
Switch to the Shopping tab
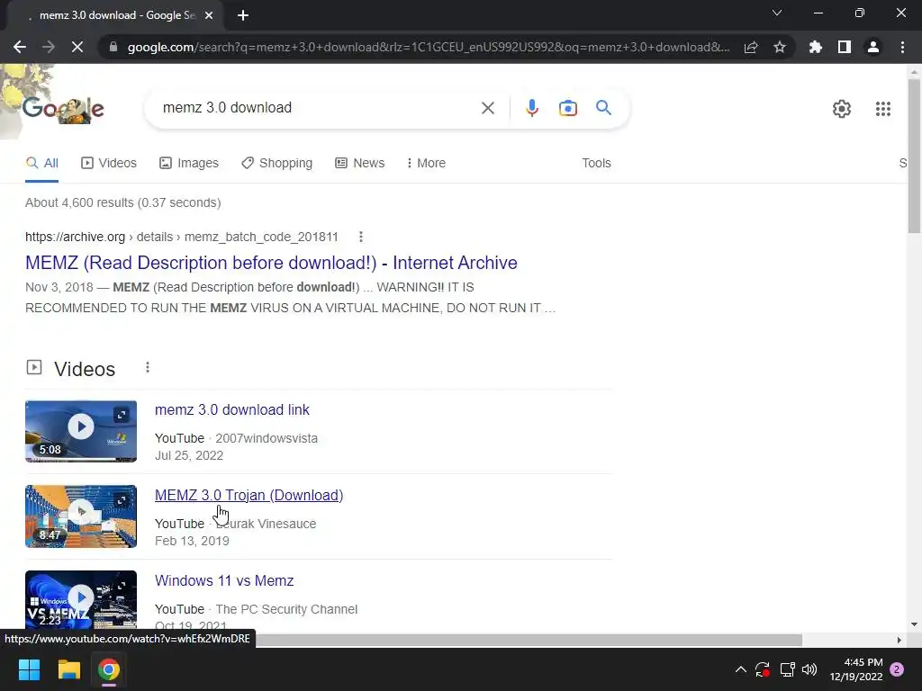276,164
